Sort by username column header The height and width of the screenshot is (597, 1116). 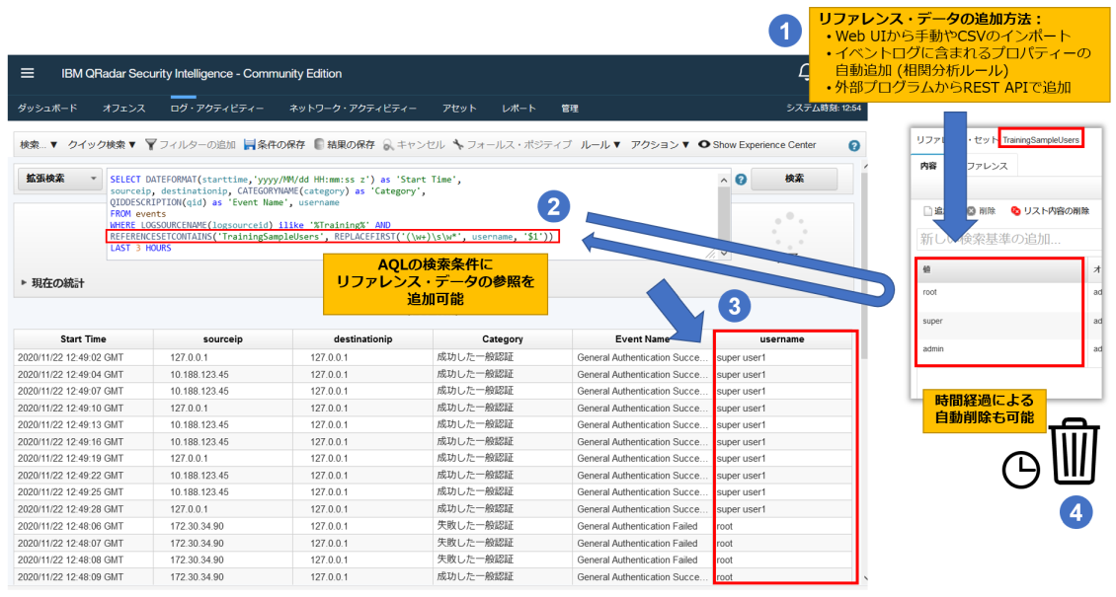coord(782,339)
